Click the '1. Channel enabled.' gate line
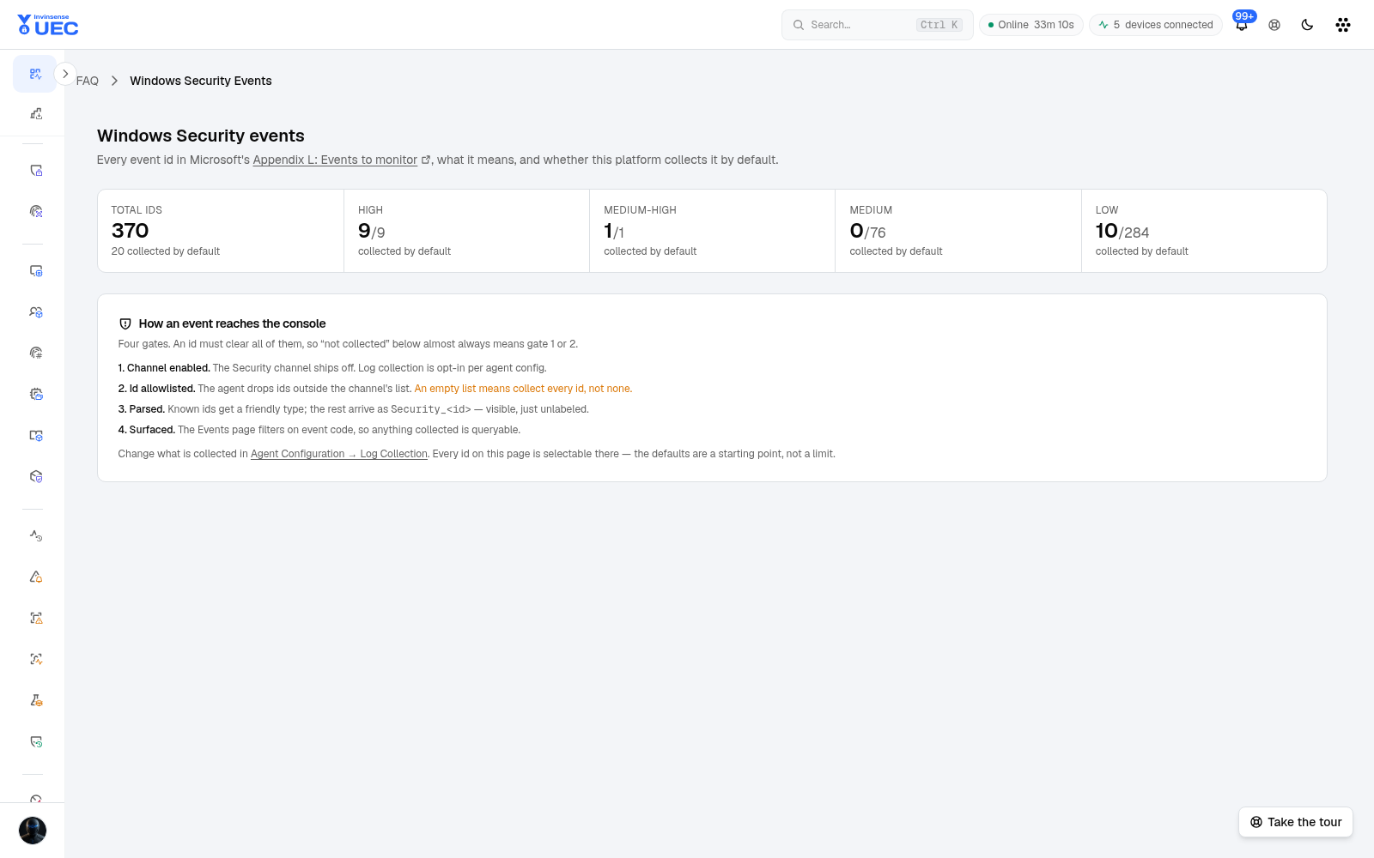The width and height of the screenshot is (1374, 858). point(332,368)
